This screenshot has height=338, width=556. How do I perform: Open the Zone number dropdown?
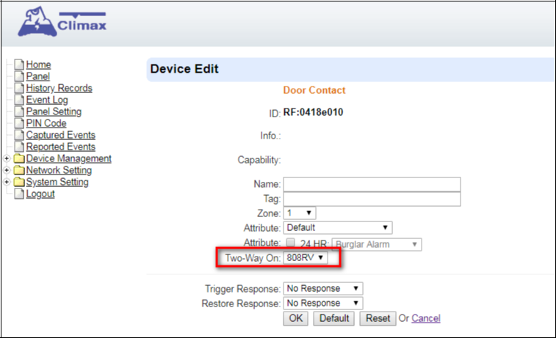pos(299,213)
